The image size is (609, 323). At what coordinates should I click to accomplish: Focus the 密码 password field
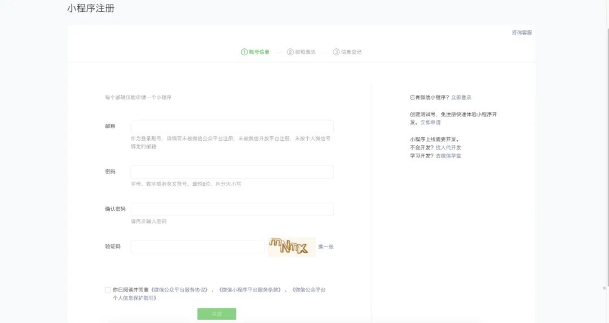tap(232, 172)
